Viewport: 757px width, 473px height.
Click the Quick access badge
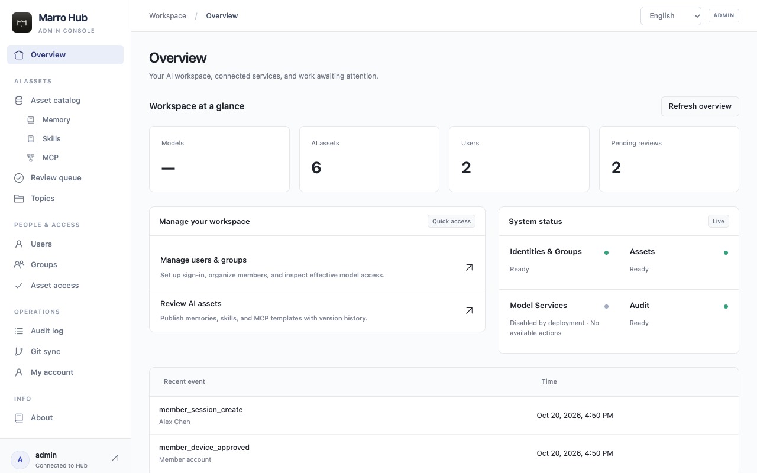point(451,222)
